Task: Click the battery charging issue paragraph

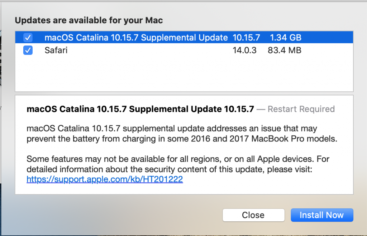Action: click(x=182, y=134)
